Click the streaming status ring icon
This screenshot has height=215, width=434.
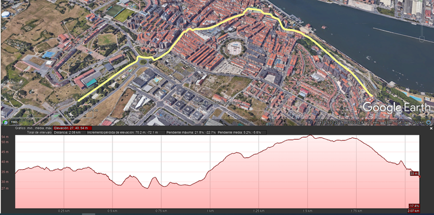coord(429,122)
